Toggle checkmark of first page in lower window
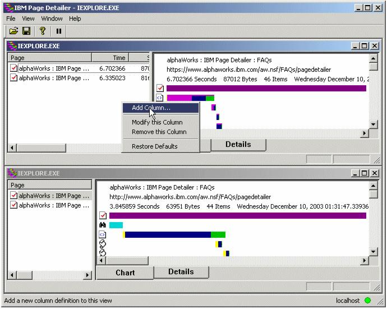Screen dimensions: 387x309 tap(13, 196)
